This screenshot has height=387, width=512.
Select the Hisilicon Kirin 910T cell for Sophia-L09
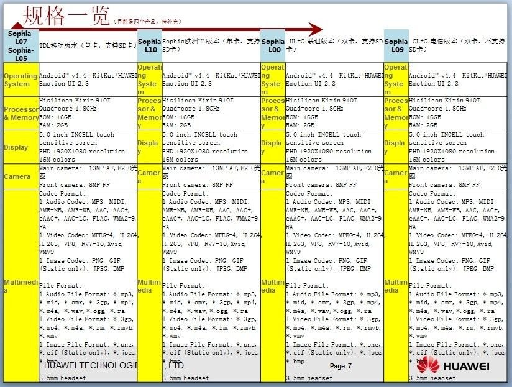tap(458, 113)
